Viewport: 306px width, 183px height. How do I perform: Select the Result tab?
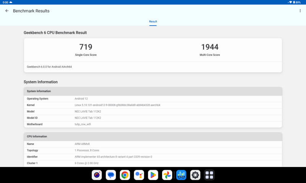click(153, 21)
